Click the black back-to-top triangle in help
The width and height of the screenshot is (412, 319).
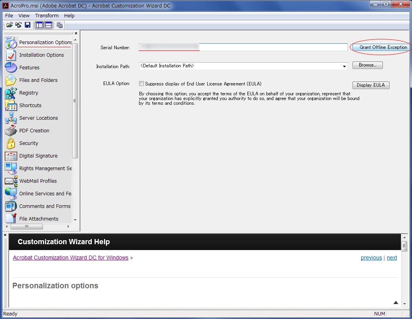click(x=396, y=303)
